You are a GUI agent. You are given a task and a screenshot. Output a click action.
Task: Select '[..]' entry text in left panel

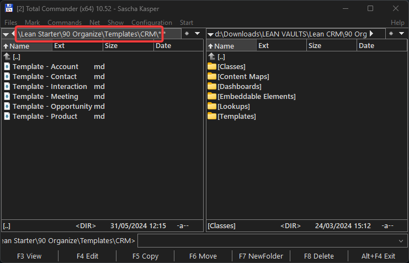pos(17,57)
